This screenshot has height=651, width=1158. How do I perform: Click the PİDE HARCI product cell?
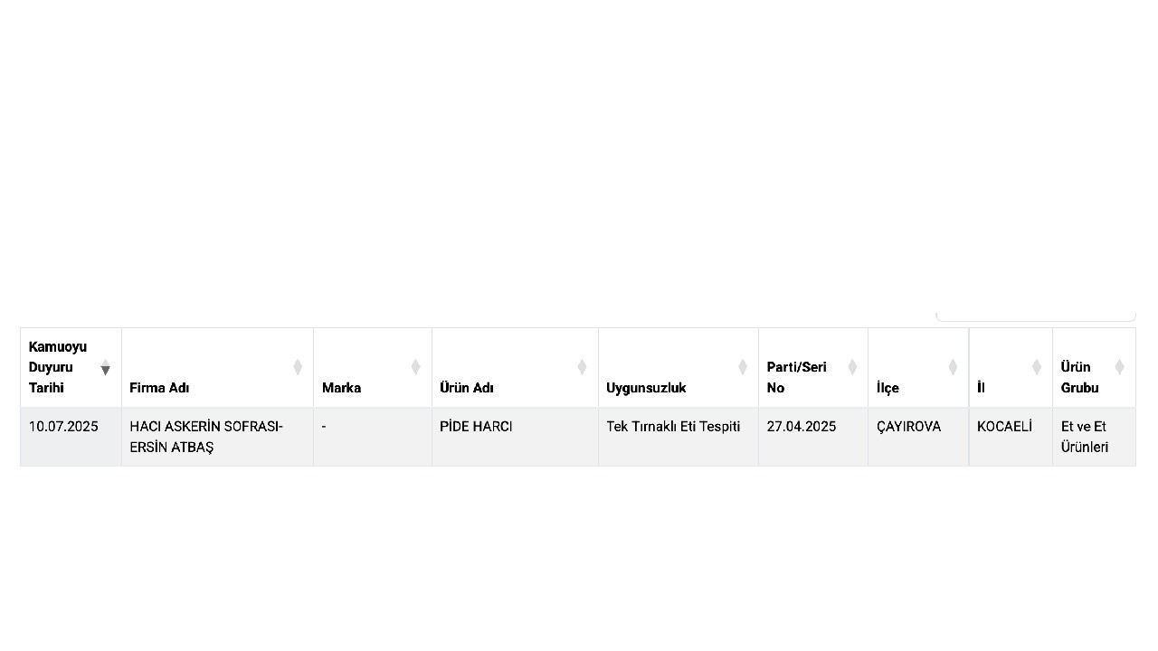tap(515, 437)
